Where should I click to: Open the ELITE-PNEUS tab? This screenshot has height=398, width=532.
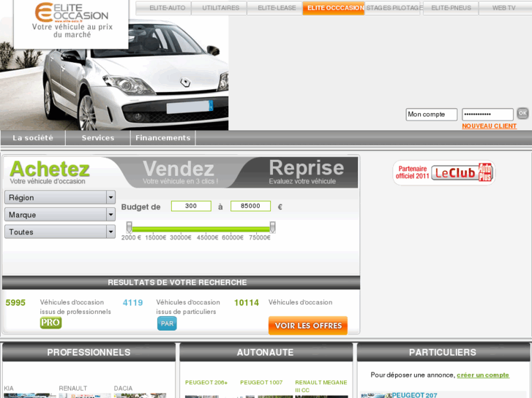pyautogui.click(x=451, y=8)
